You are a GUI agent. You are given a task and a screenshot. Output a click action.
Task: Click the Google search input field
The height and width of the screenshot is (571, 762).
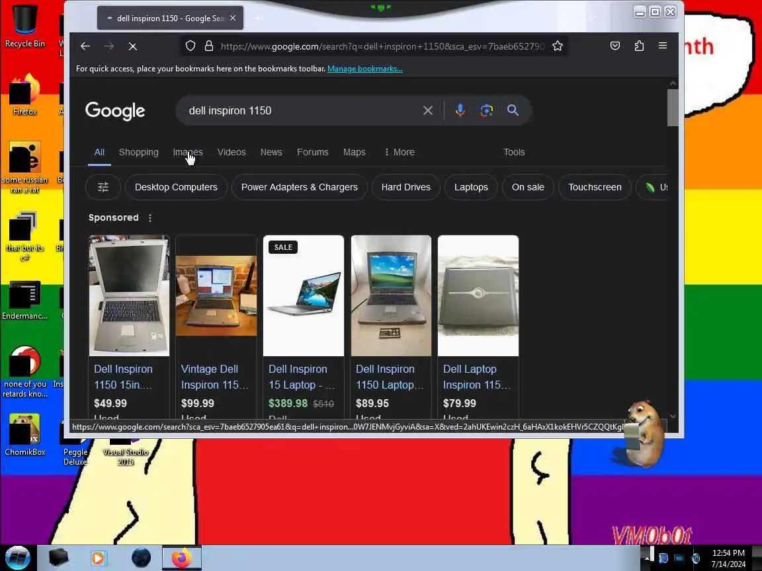pyautogui.click(x=302, y=111)
